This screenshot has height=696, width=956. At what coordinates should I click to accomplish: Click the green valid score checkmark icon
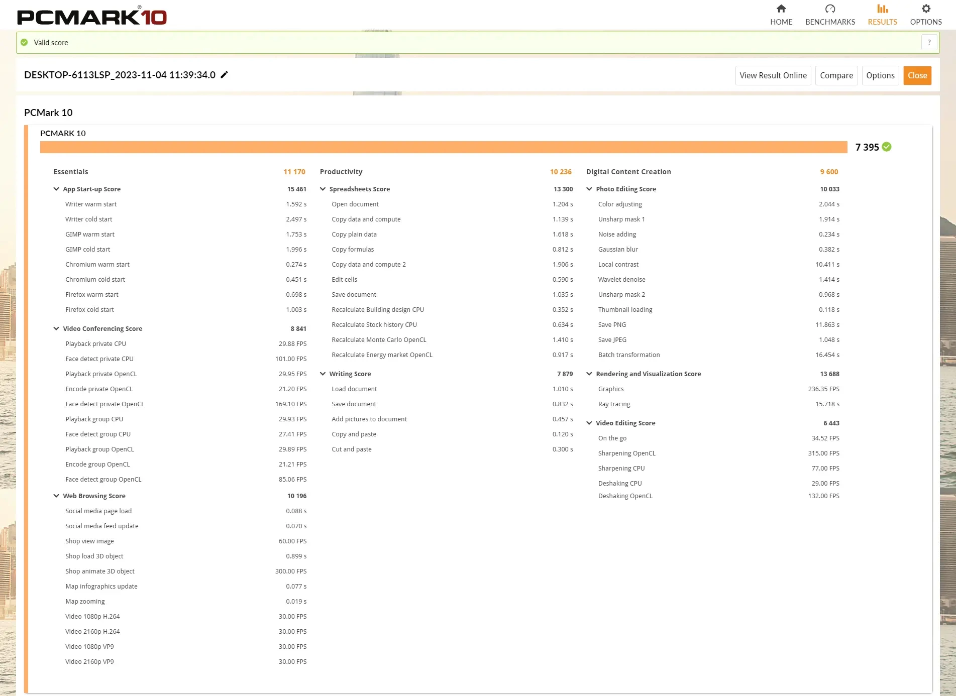coord(24,43)
